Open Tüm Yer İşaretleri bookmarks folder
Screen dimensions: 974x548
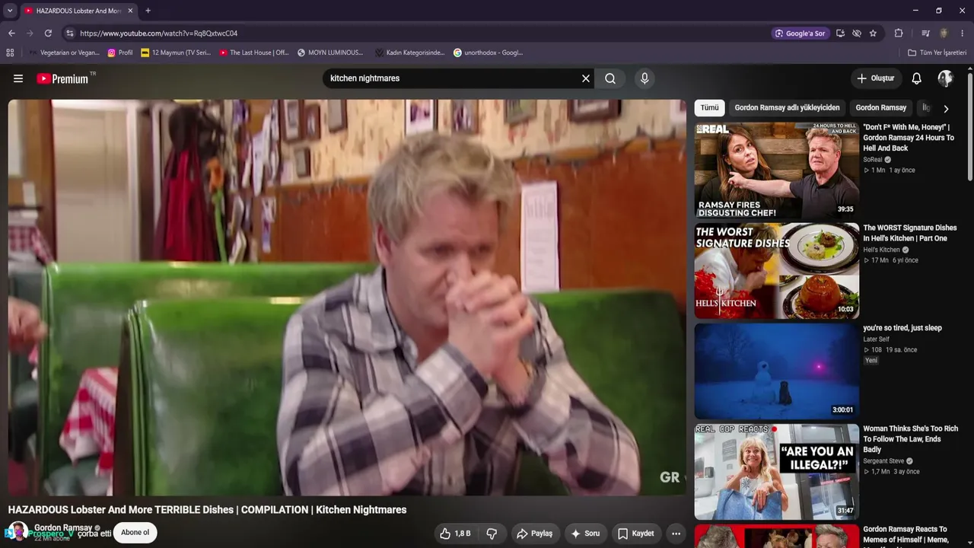[x=937, y=53]
